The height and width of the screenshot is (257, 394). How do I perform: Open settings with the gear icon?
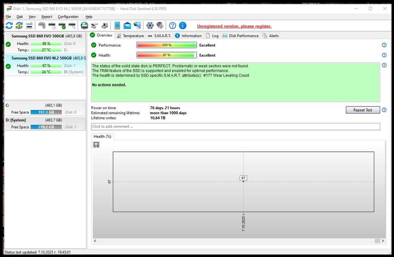tap(150, 25)
